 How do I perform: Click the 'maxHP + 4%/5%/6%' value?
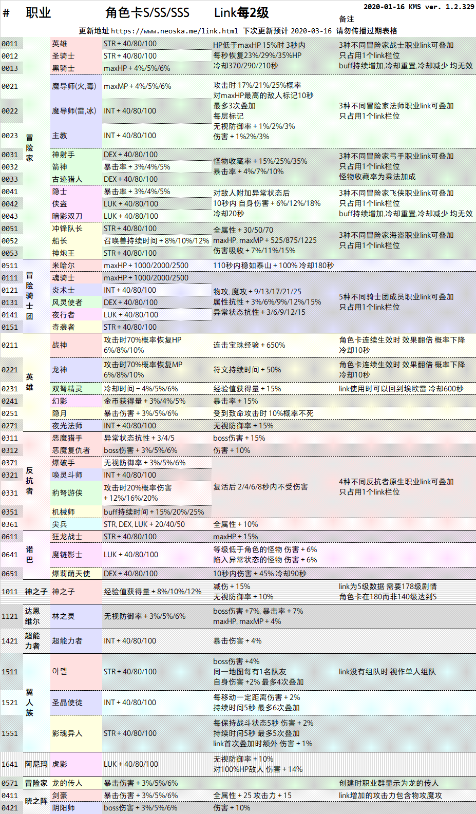[137, 68]
